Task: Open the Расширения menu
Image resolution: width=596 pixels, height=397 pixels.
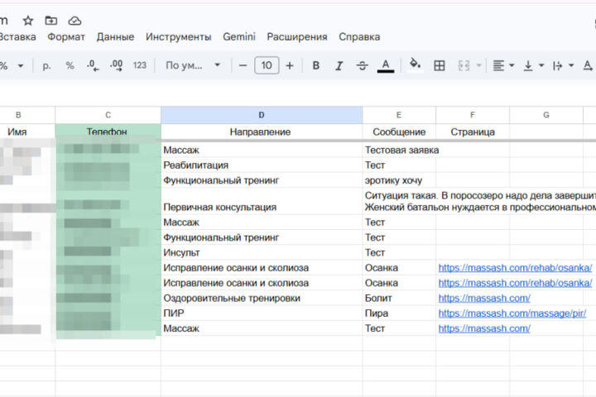Action: pos(297,37)
